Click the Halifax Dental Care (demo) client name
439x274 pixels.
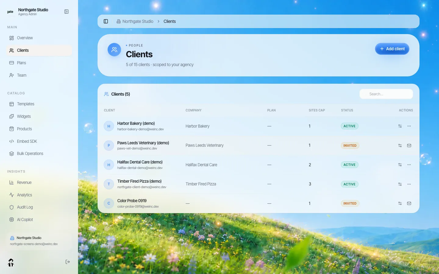tap(140, 162)
